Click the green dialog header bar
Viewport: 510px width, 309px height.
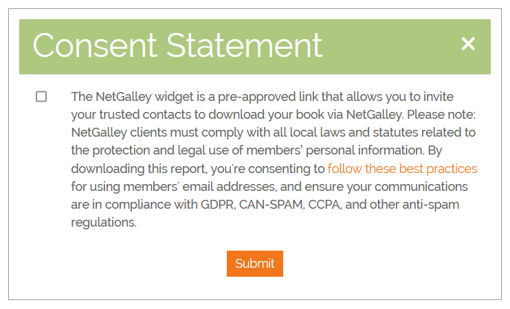pyautogui.click(x=392, y=47)
